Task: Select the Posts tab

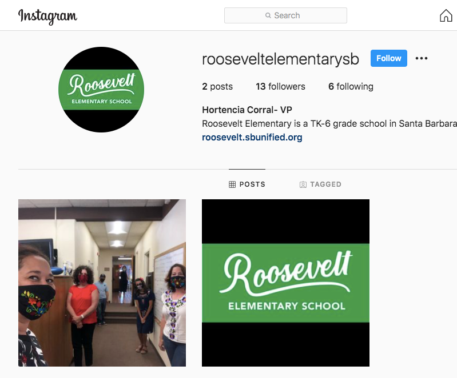Action: pos(247,184)
